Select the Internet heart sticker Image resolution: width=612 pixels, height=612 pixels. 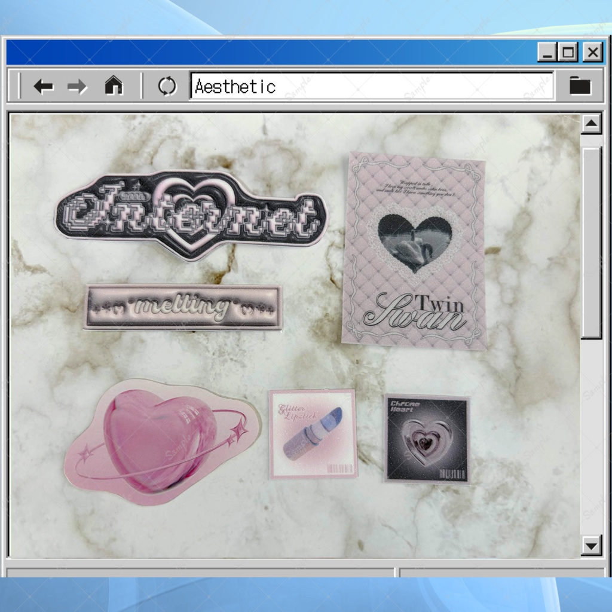[x=191, y=215]
